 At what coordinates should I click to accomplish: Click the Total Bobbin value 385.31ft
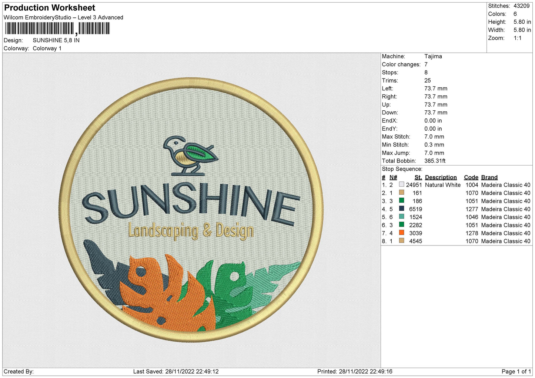[x=435, y=161]
